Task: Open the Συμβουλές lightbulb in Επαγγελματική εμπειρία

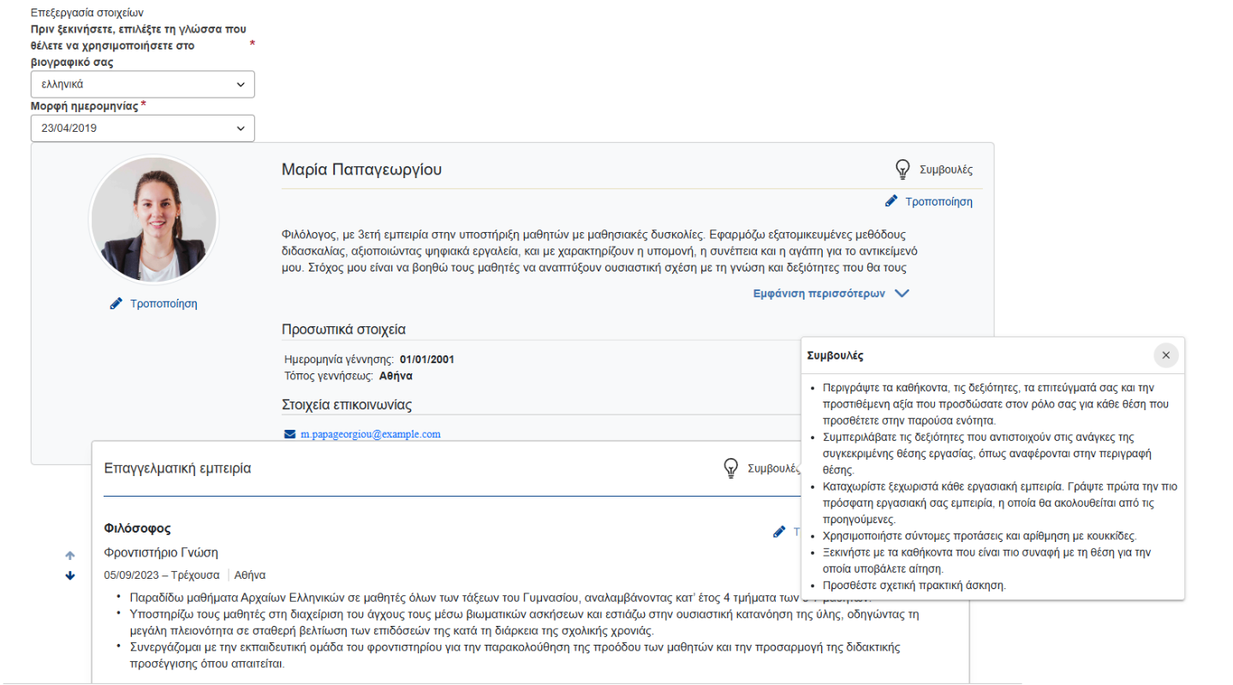Action: pos(760,468)
